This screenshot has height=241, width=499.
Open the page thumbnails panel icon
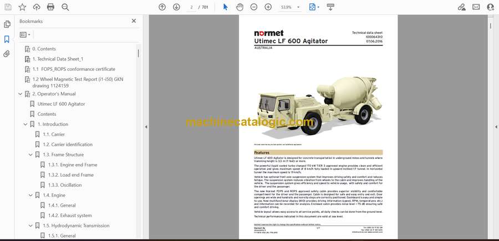[7, 24]
